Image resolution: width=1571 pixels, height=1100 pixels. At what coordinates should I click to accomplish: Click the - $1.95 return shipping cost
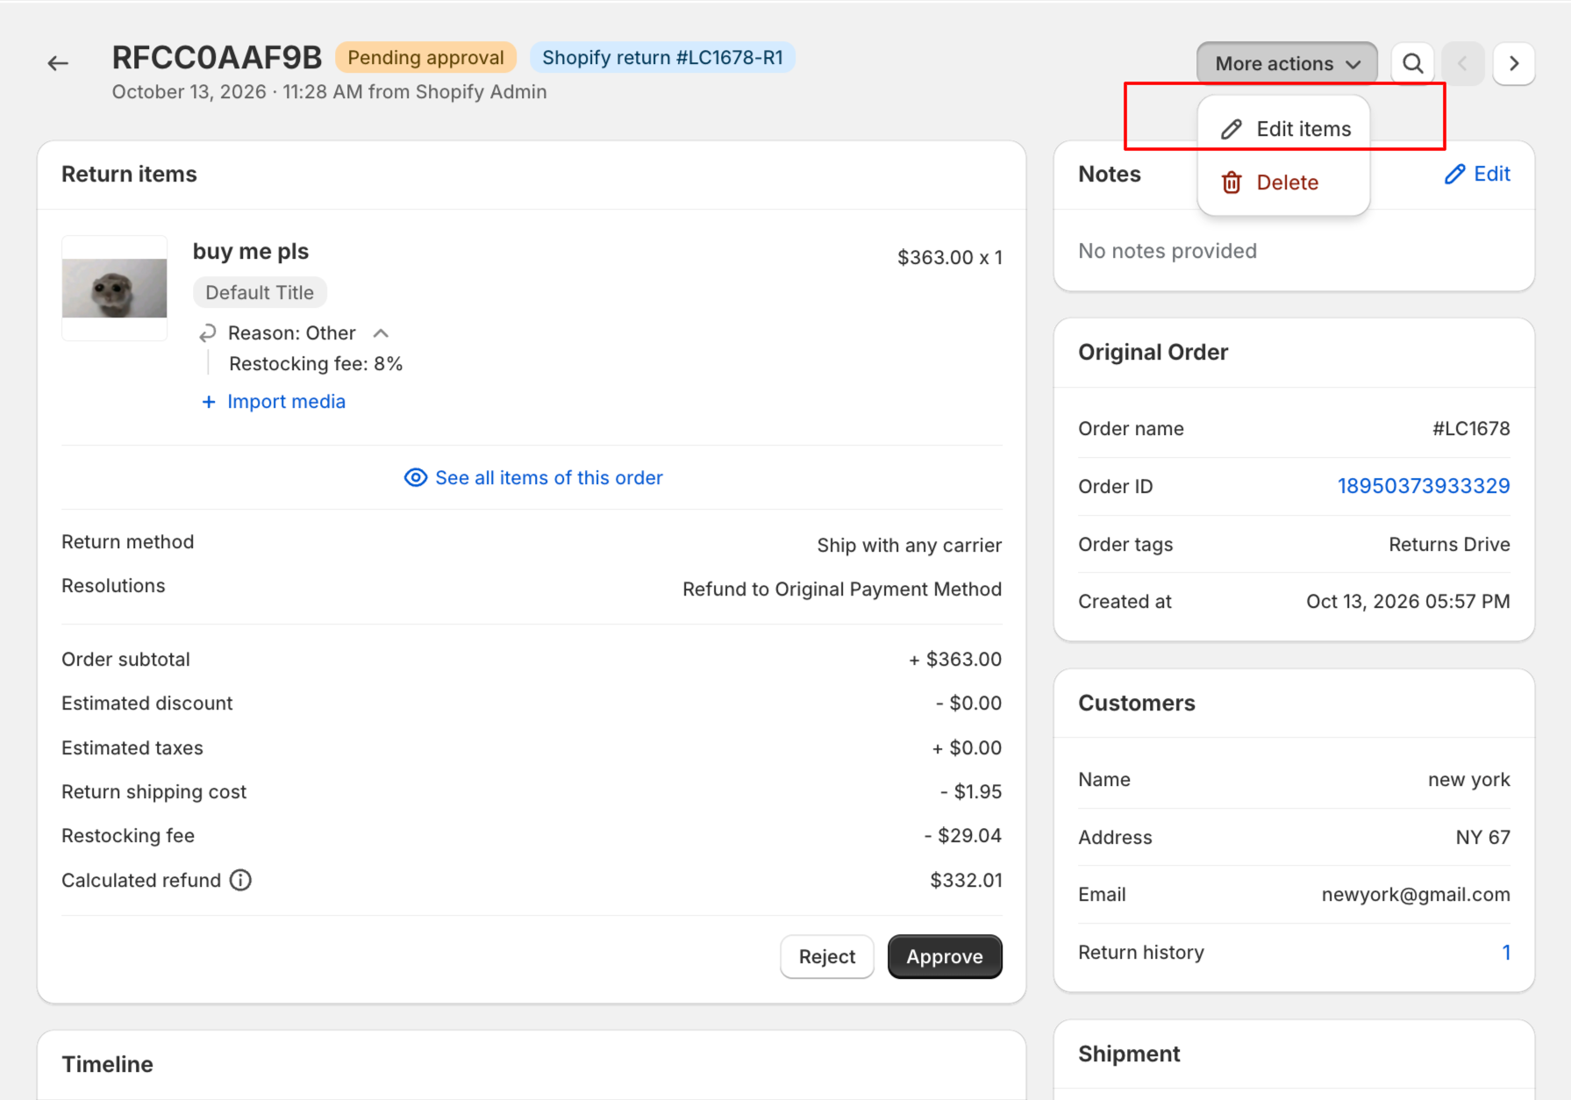(971, 792)
